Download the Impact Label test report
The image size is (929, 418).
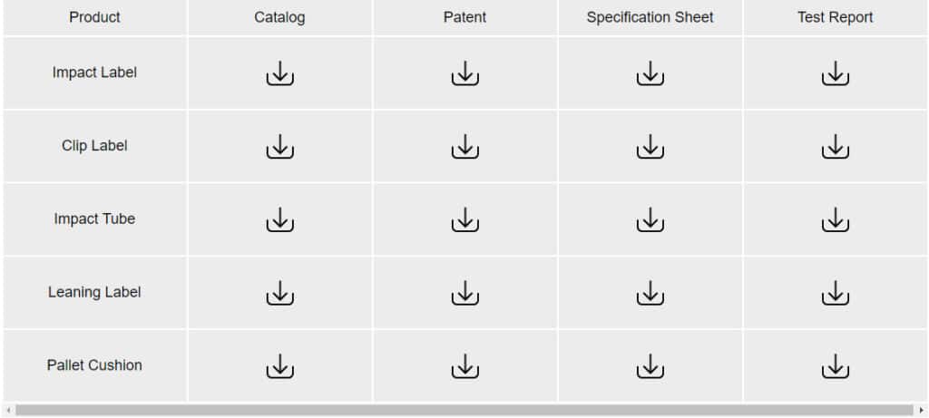point(836,73)
